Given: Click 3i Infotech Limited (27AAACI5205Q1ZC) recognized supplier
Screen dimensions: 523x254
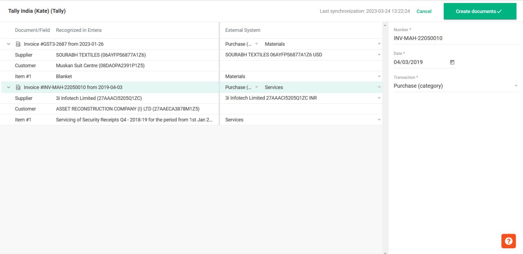Looking at the screenshot, I should tap(99, 98).
